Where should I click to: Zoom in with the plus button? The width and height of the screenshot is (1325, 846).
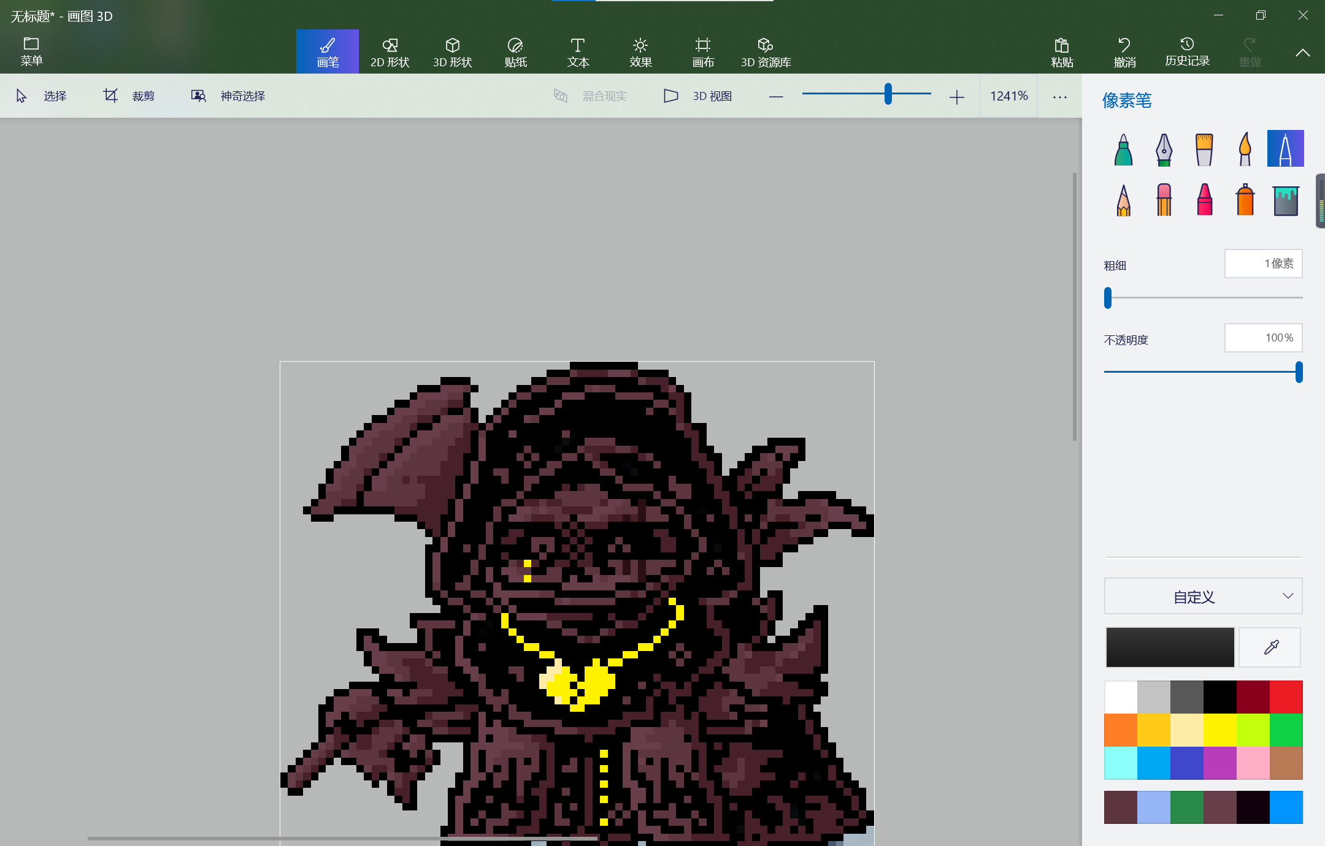point(956,96)
